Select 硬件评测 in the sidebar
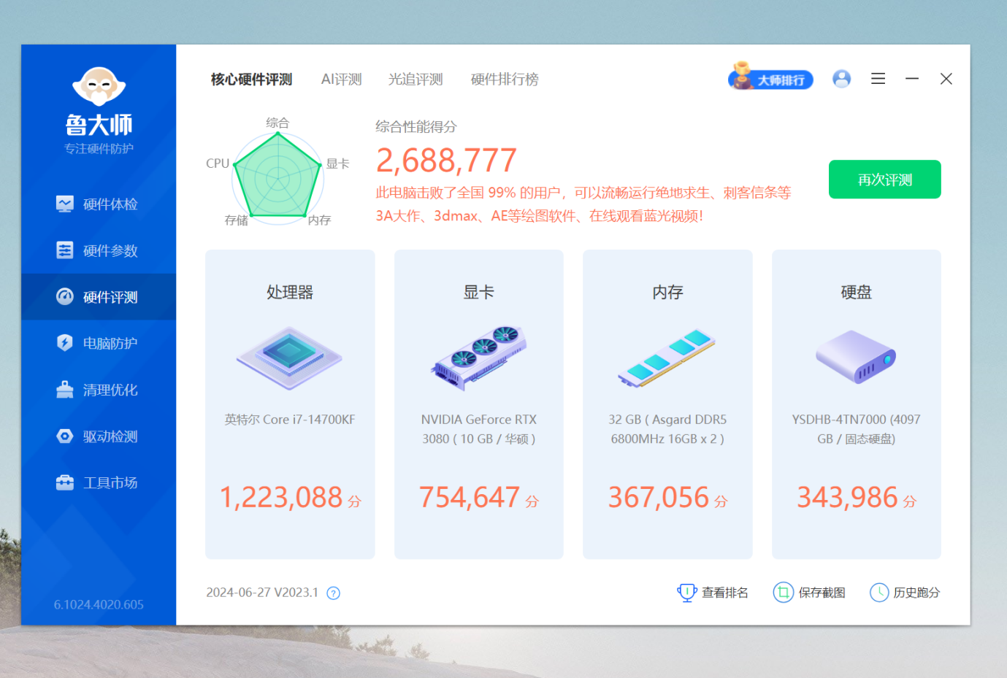1007x678 pixels. tap(99, 297)
